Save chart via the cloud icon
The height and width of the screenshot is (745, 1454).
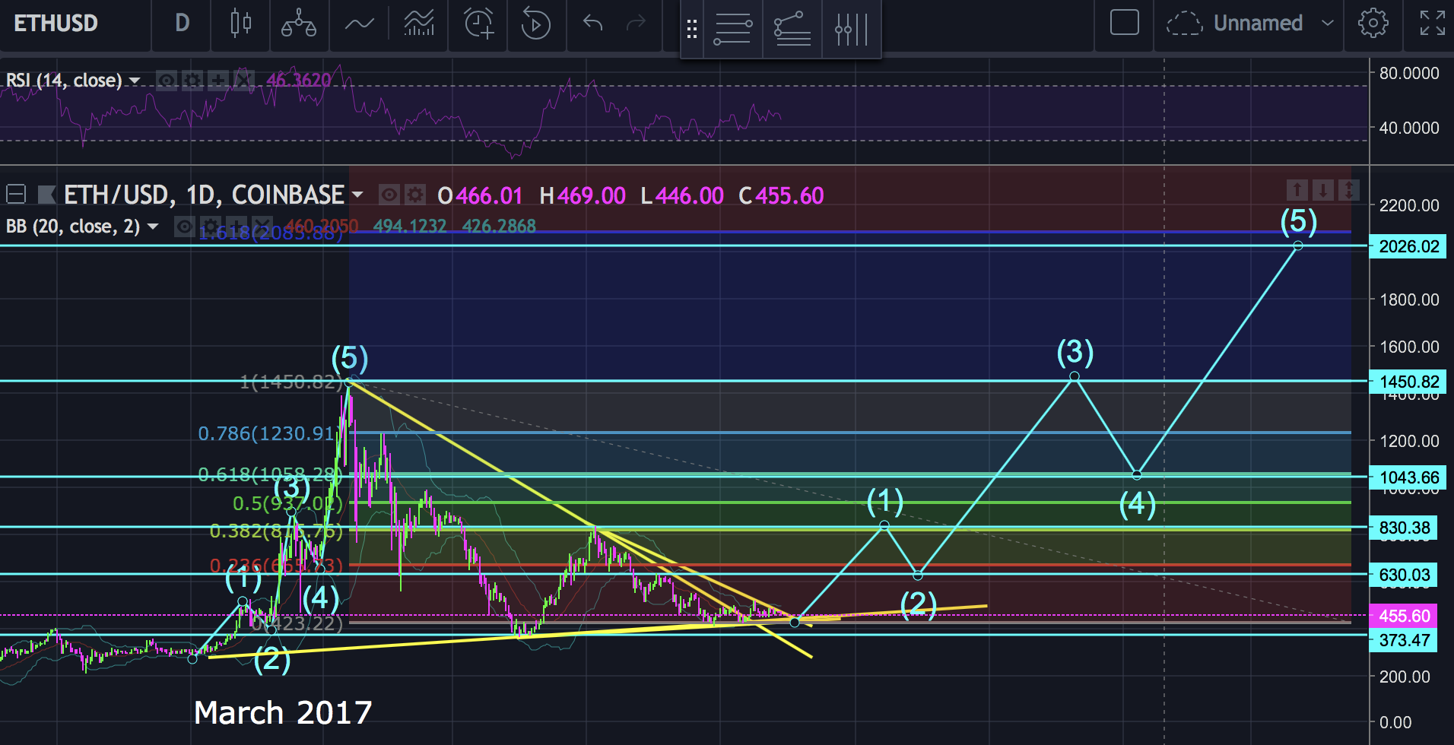tap(1184, 24)
